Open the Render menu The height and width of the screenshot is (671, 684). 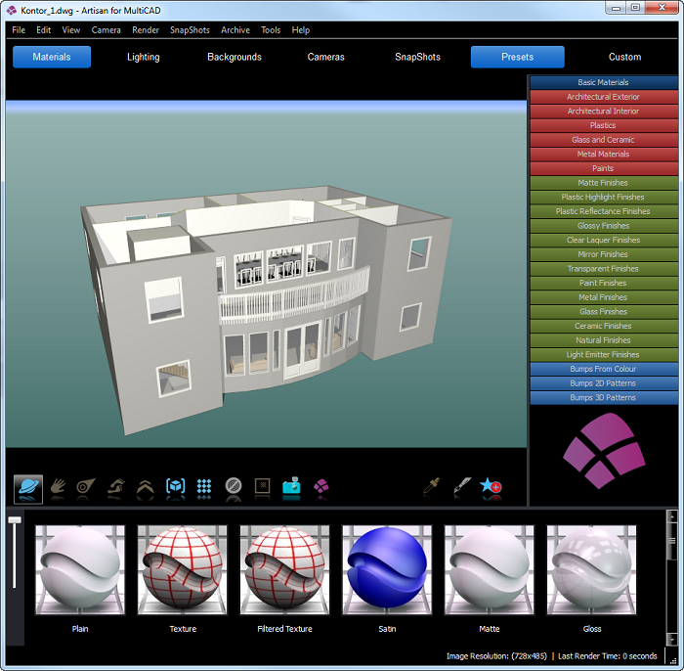146,30
